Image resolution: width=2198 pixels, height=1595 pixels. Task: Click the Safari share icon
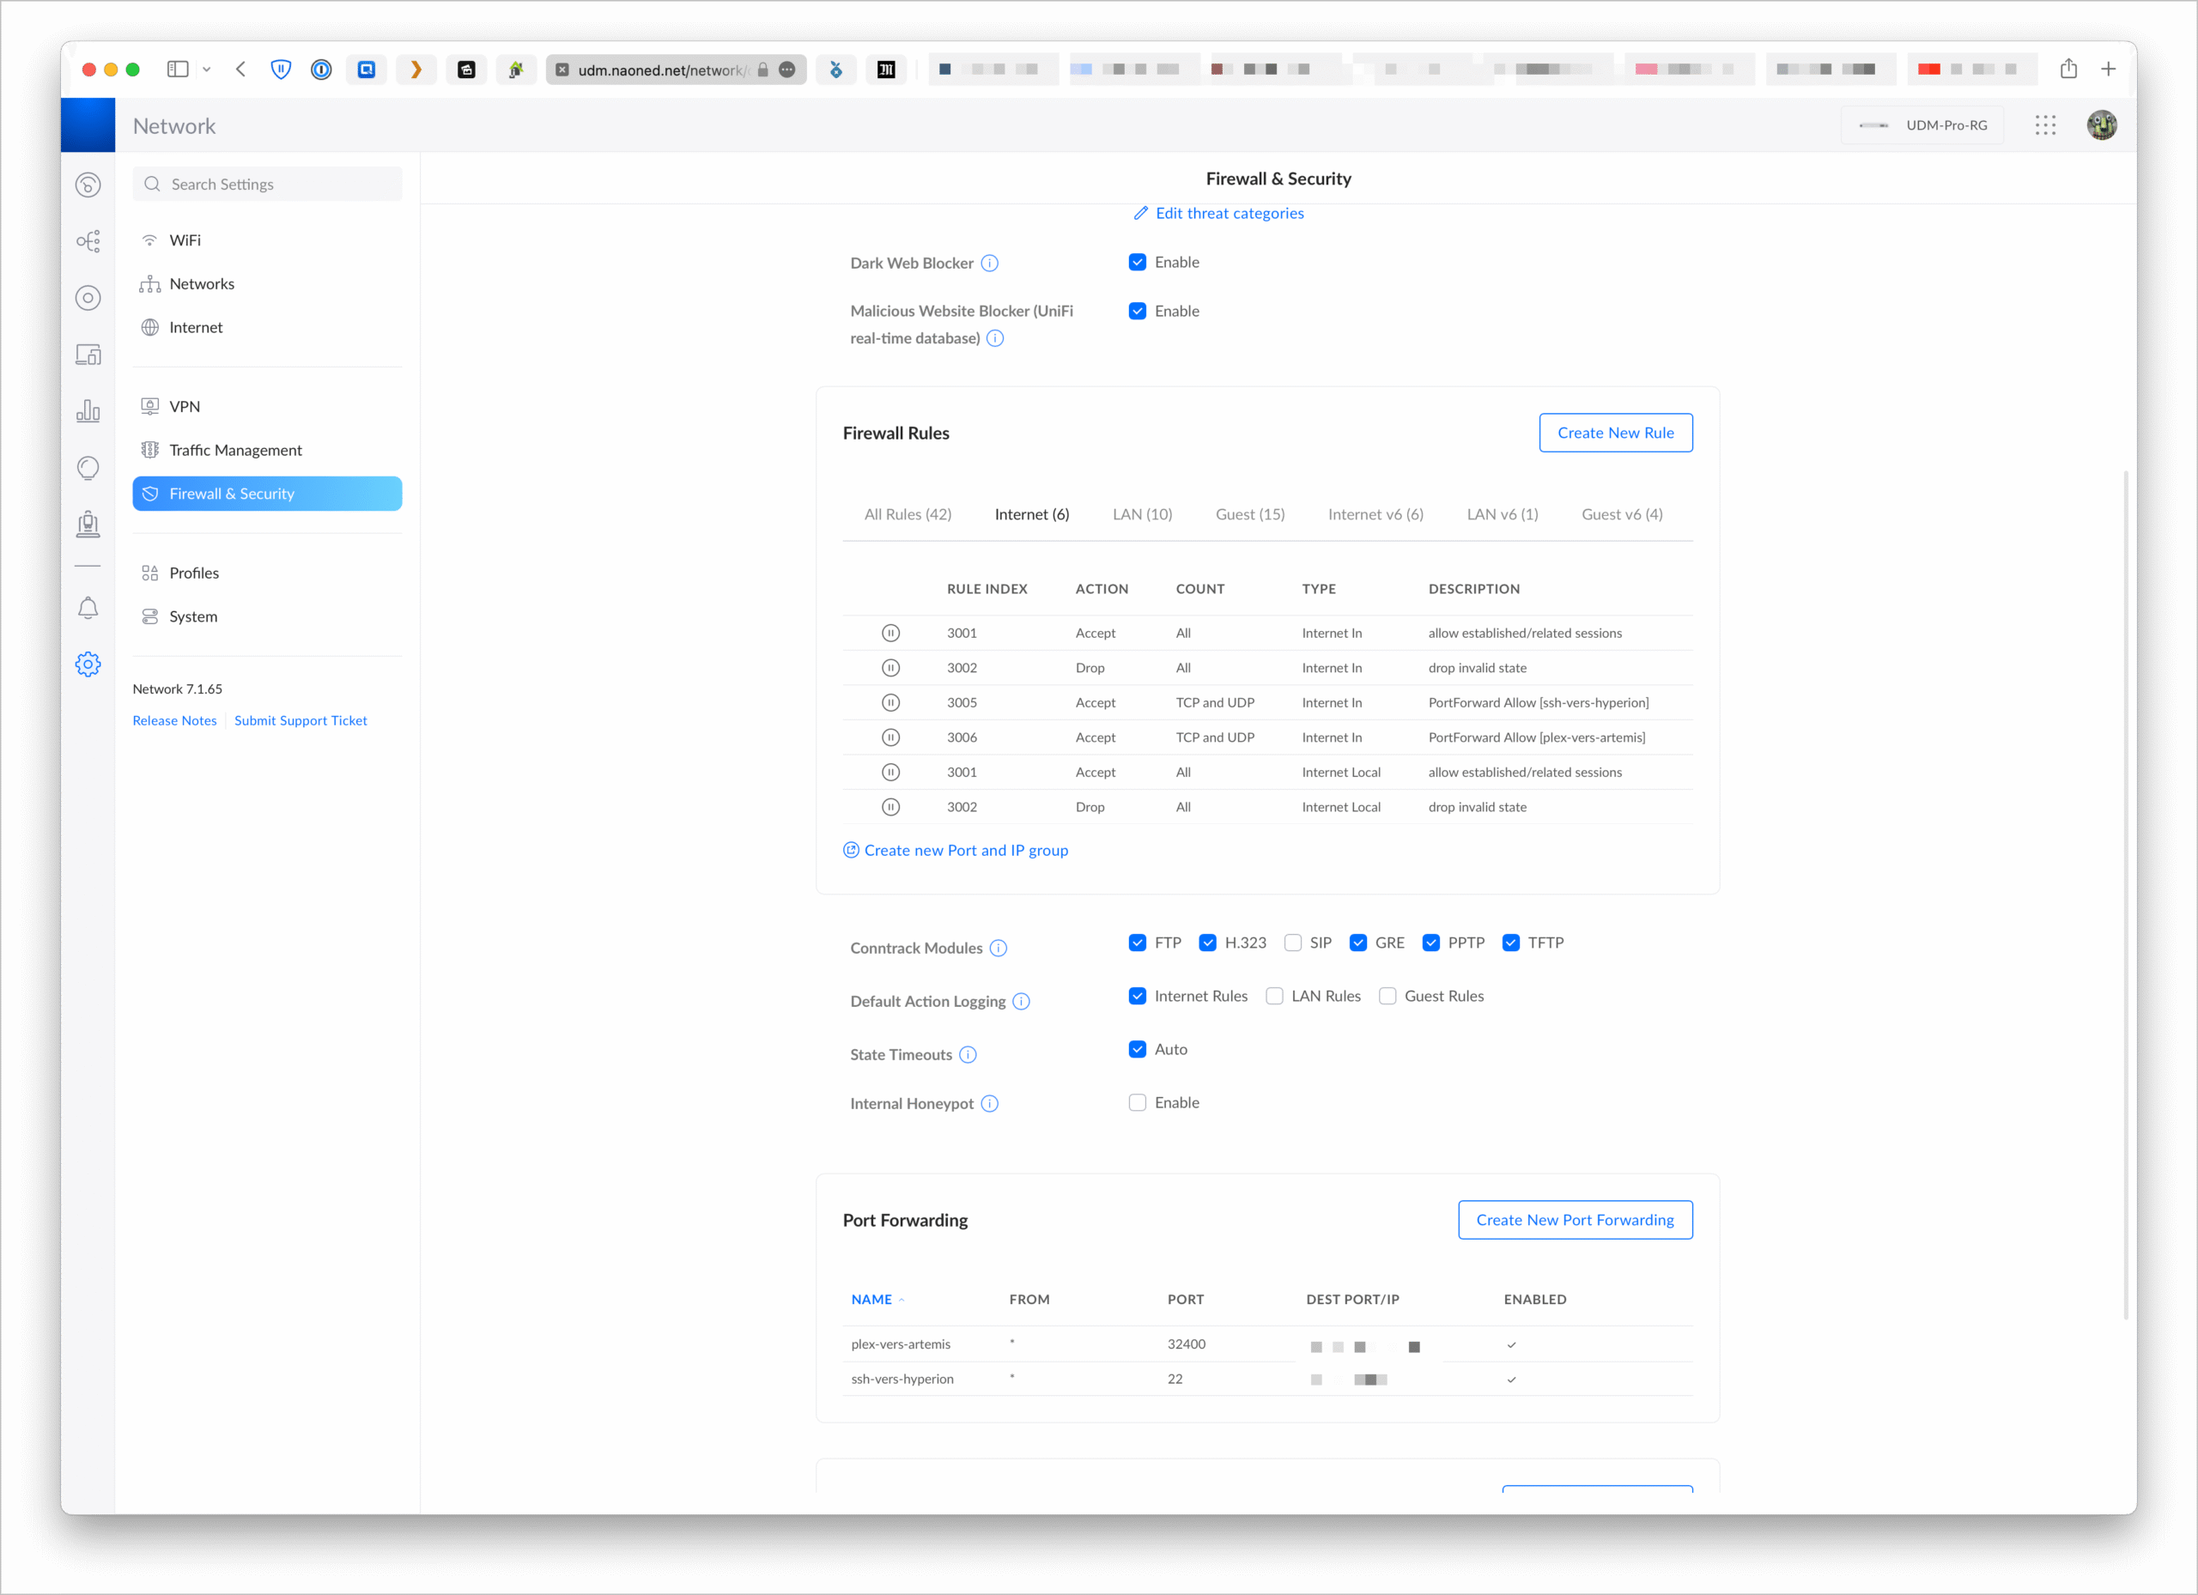(2068, 69)
